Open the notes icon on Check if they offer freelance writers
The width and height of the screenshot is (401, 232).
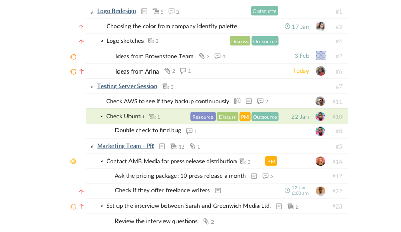tap(218, 191)
